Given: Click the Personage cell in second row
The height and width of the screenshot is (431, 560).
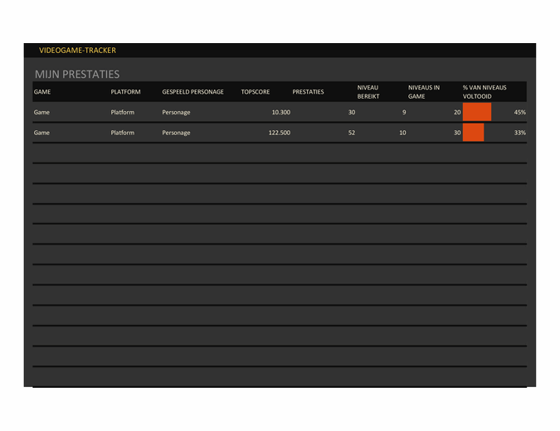Looking at the screenshot, I should tap(176, 133).
